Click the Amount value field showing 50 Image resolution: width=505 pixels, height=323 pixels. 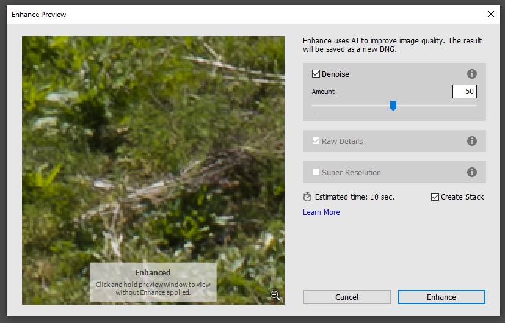(x=465, y=92)
